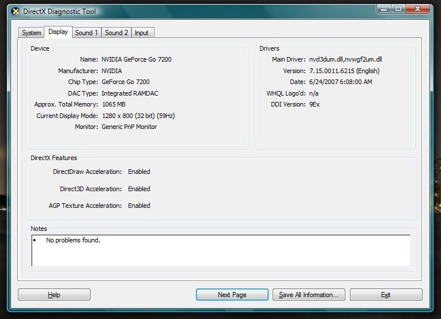441x319 pixels.
Task: Click the 'Current Display Mode:' label
Action: click(67, 116)
